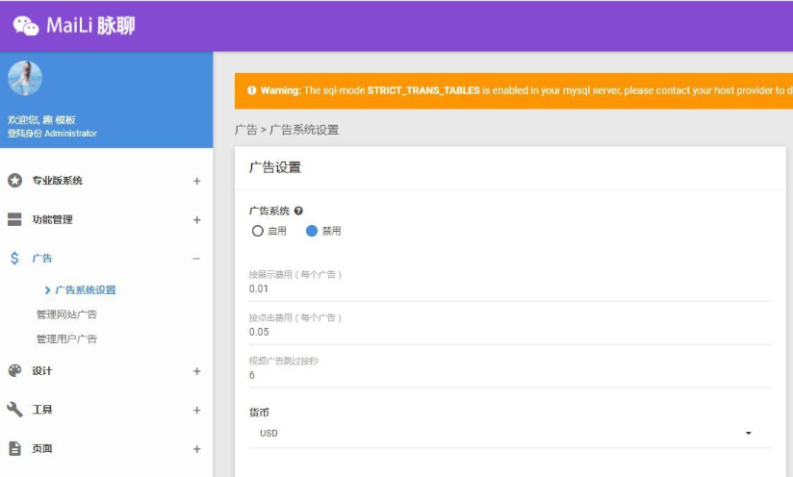The width and height of the screenshot is (793, 477).
Task: Select the 启用 radio button
Action: coord(257,231)
